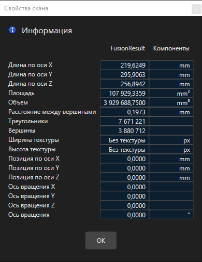This screenshot has height=262, width=202.
Task: Click the mm³ unit cell for volume
Action: pos(171,103)
